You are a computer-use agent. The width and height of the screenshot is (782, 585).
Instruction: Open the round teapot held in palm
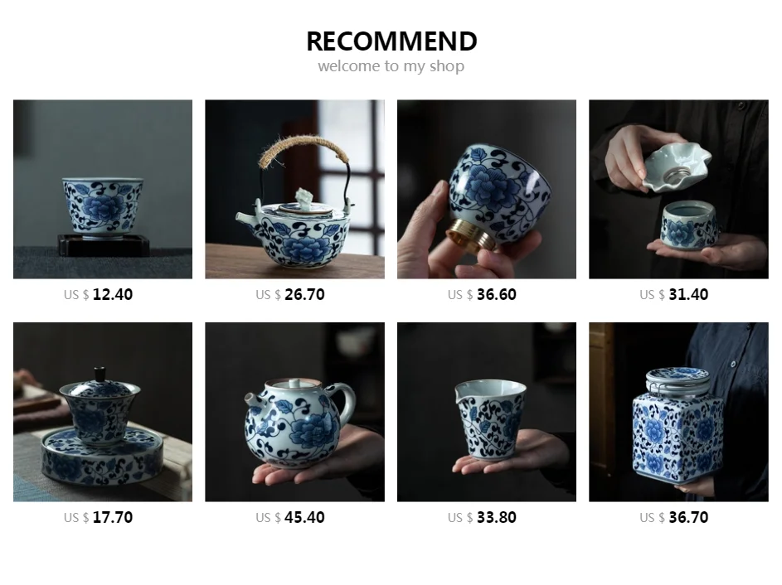[x=294, y=412]
